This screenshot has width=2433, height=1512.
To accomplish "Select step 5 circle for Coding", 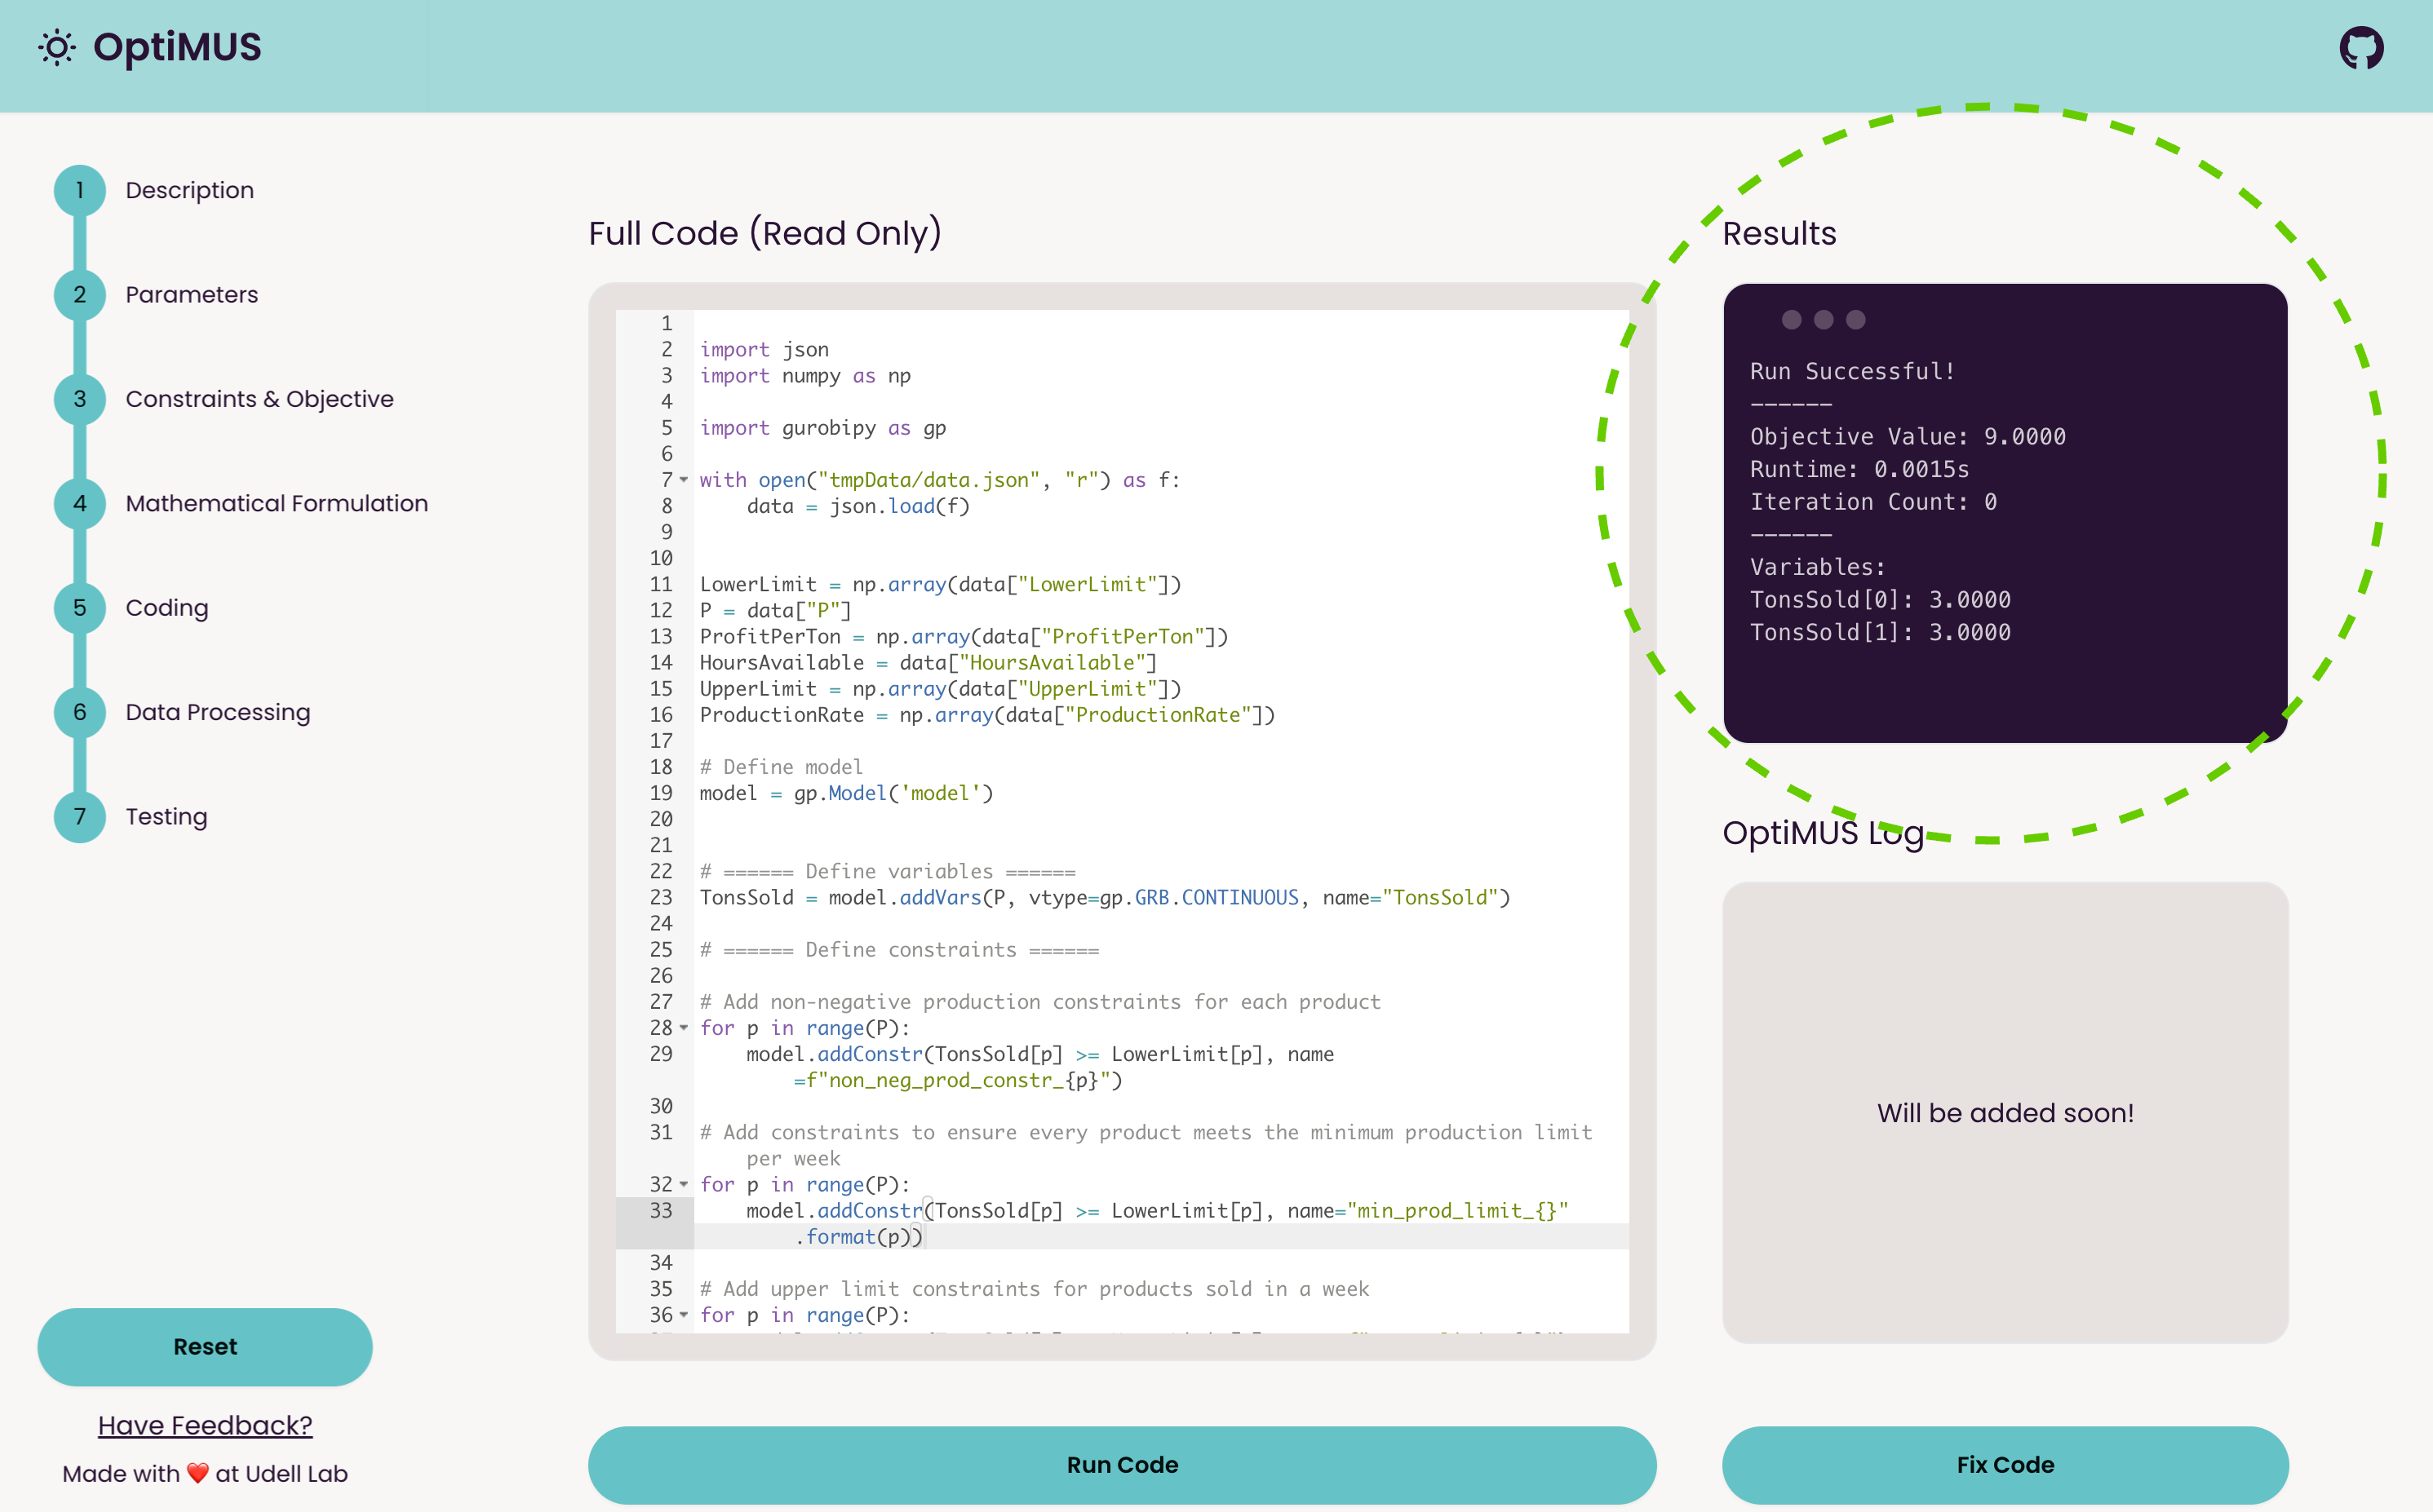I will [80, 608].
